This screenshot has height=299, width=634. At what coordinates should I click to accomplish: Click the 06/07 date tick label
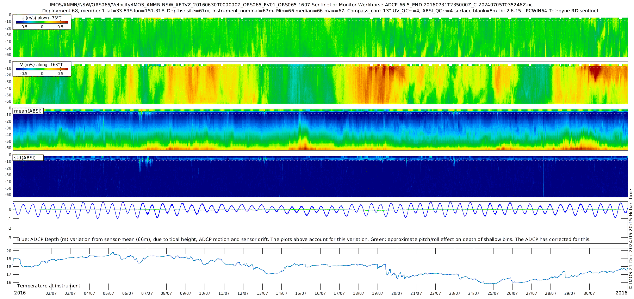click(128, 293)
